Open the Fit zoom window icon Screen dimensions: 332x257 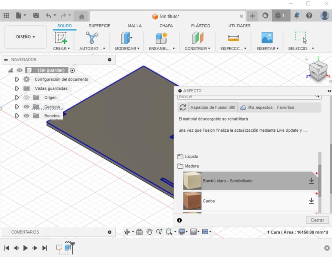[169, 232]
